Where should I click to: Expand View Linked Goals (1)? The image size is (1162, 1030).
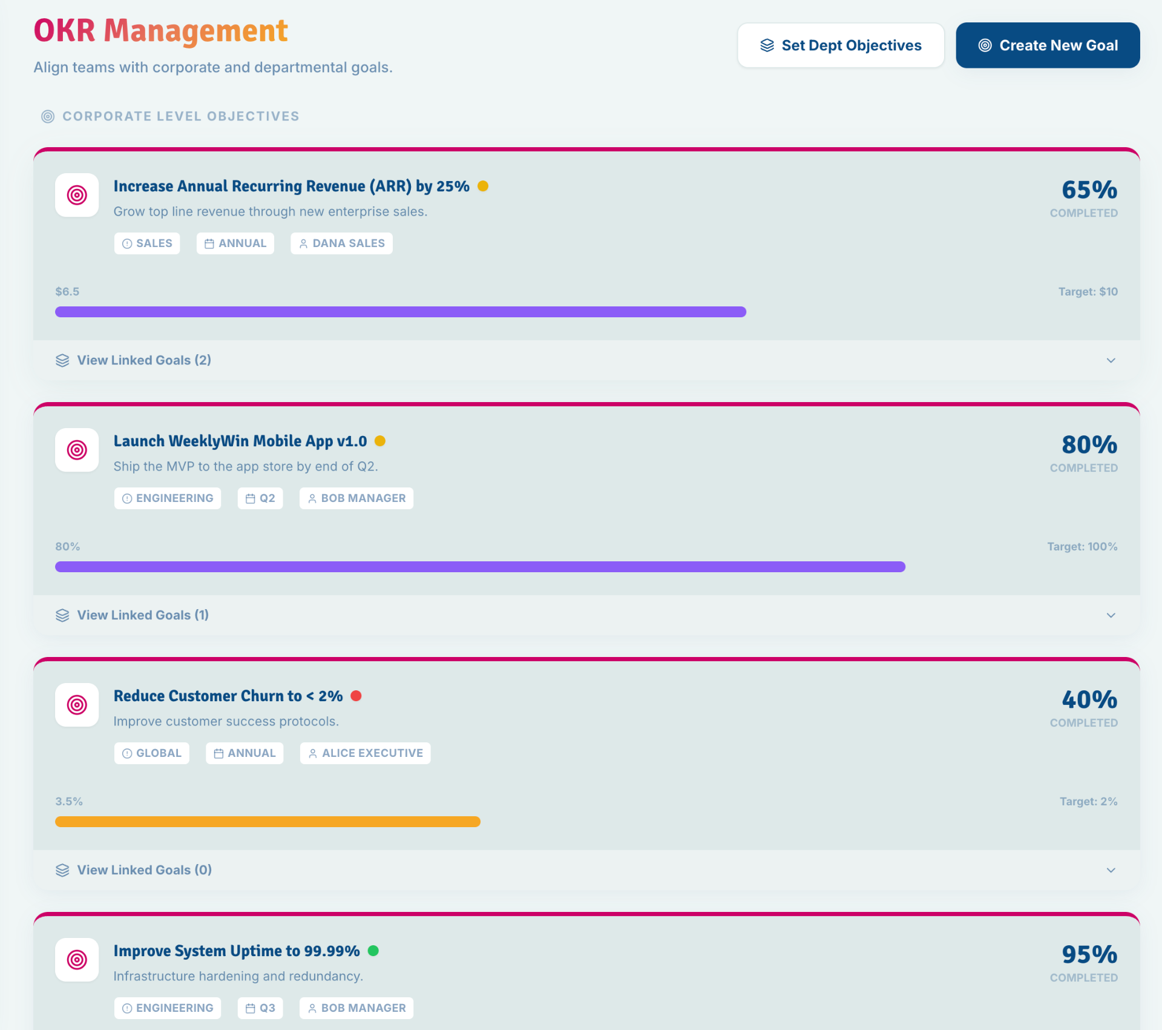coord(586,615)
